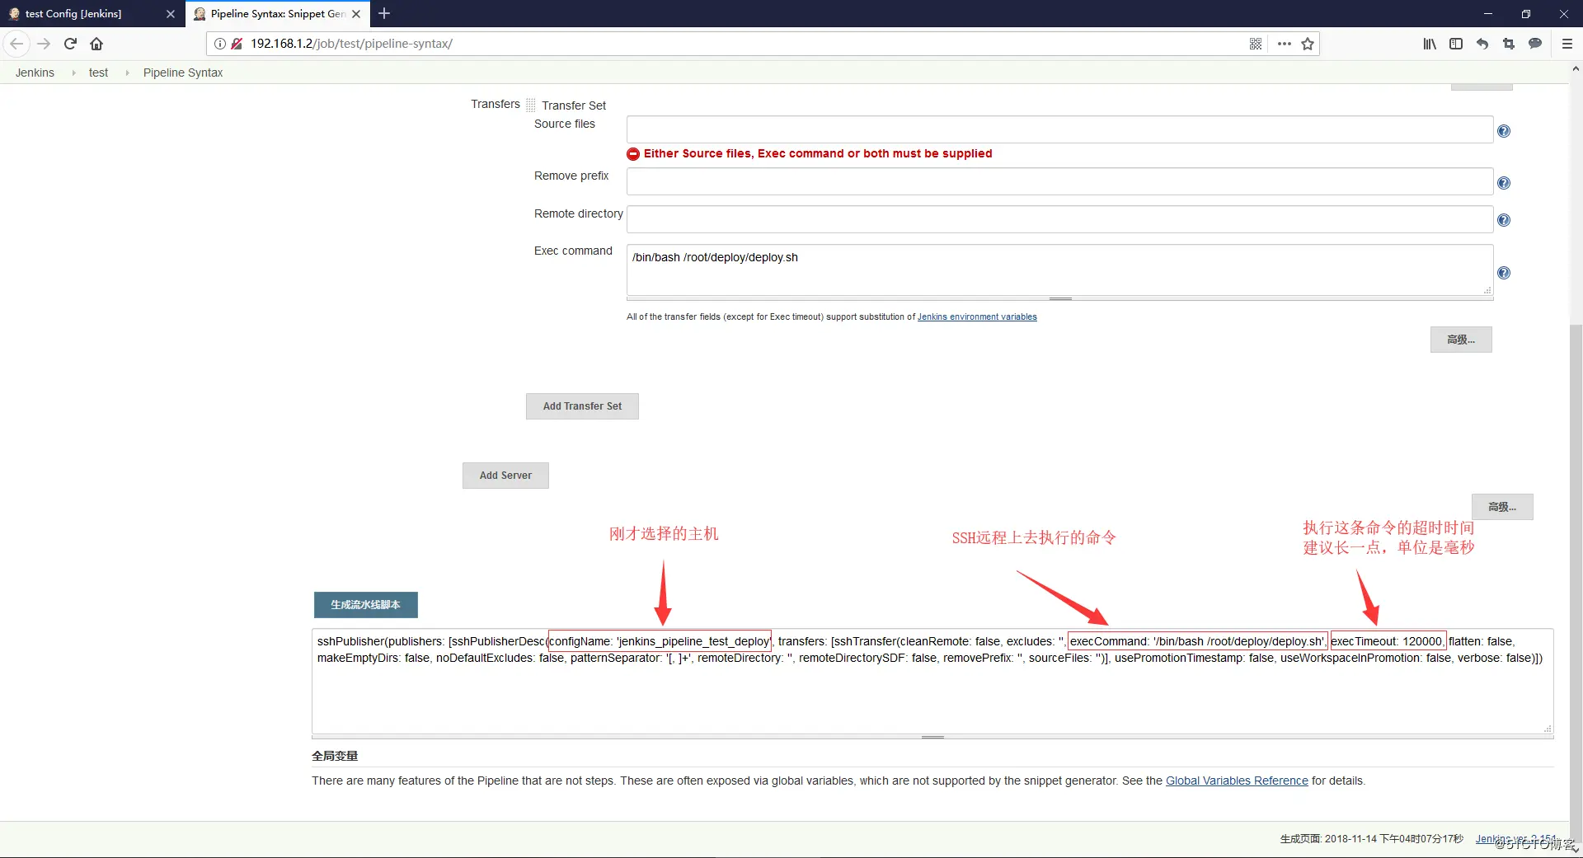Click the Add Server button
This screenshot has height=858, width=1583.
505,476
